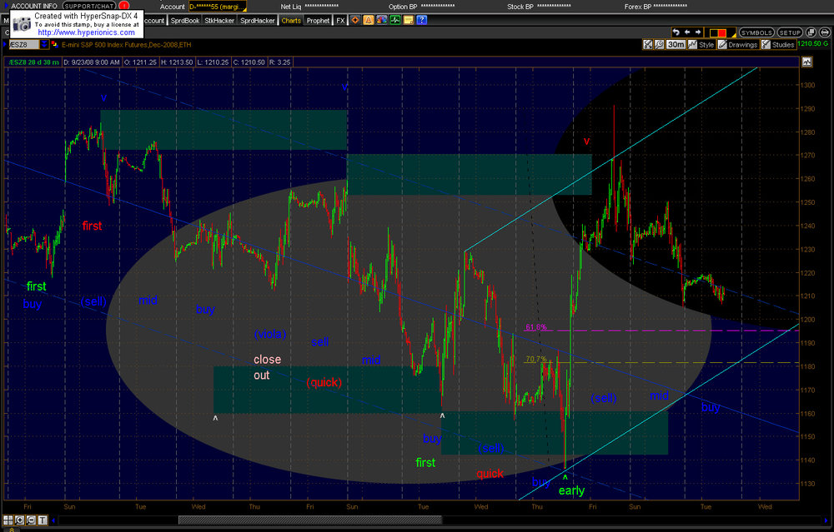Screen dimensions: 834x532
Task: Click the 61.8% Fibonacci level label
Action: click(535, 327)
